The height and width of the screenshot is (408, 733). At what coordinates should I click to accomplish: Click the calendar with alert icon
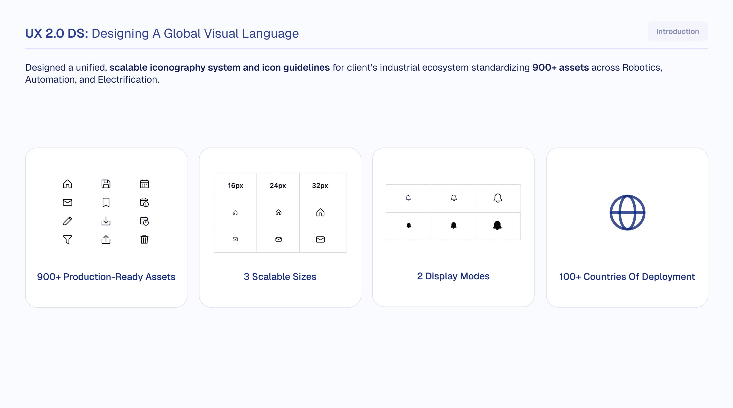[144, 202]
